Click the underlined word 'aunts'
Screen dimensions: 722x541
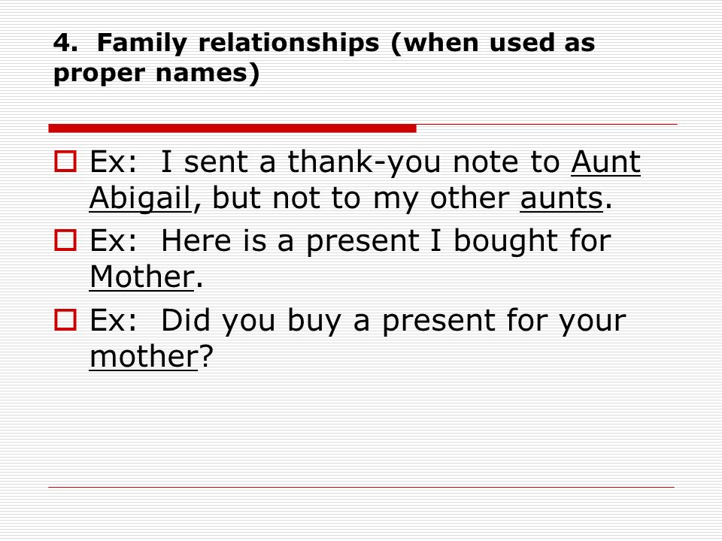[x=561, y=198]
